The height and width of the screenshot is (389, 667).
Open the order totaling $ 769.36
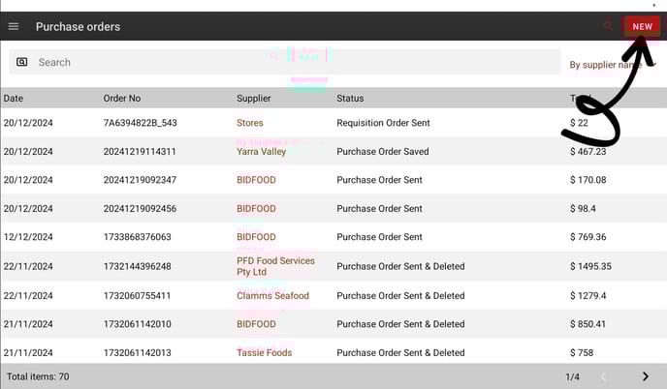click(588, 237)
